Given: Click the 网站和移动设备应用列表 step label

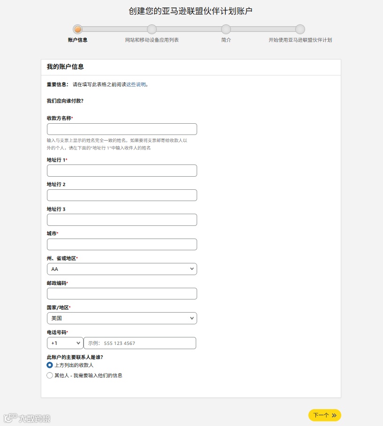Looking at the screenshot, I should click(152, 40).
